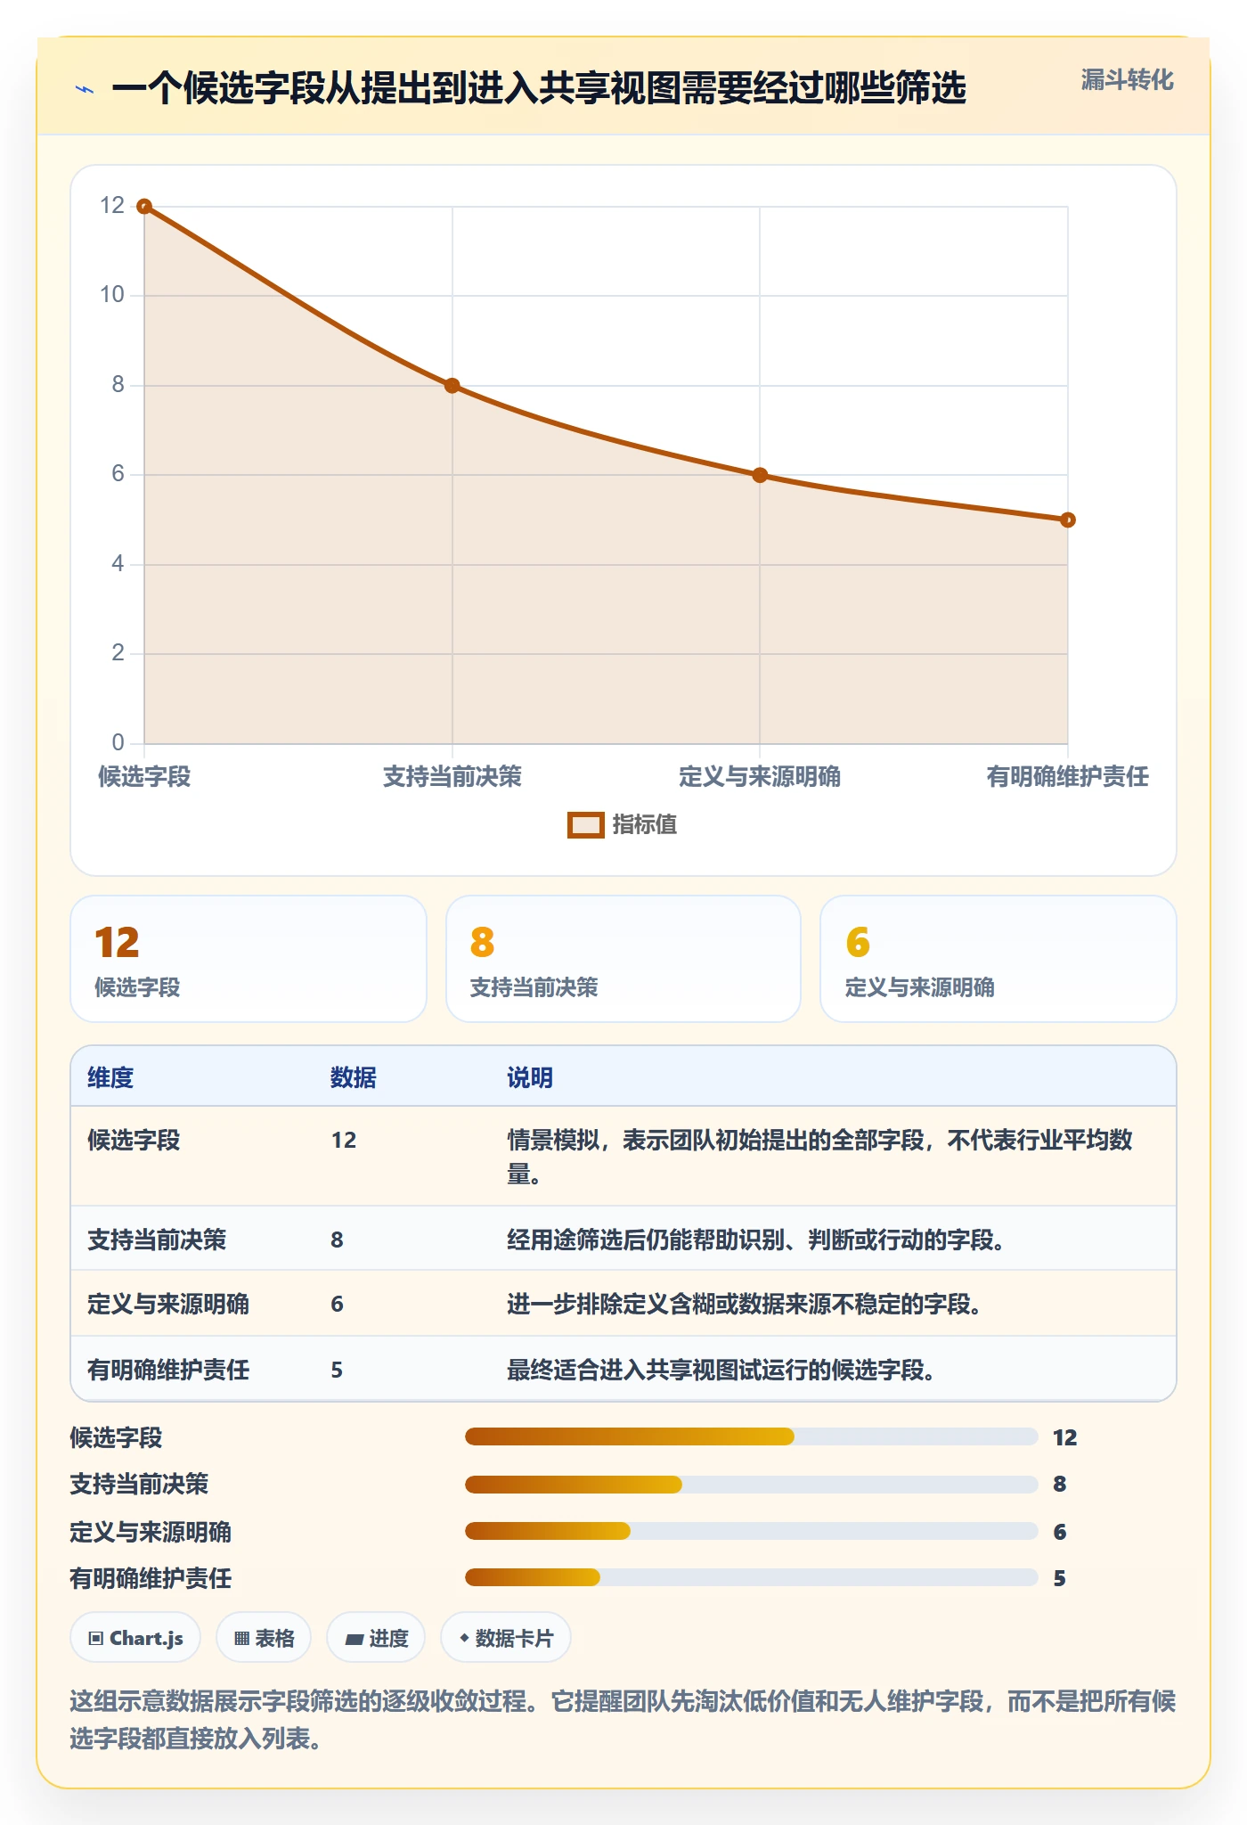Select the chart data point for 候选字段
This screenshot has height=1825, width=1247.
click(144, 207)
